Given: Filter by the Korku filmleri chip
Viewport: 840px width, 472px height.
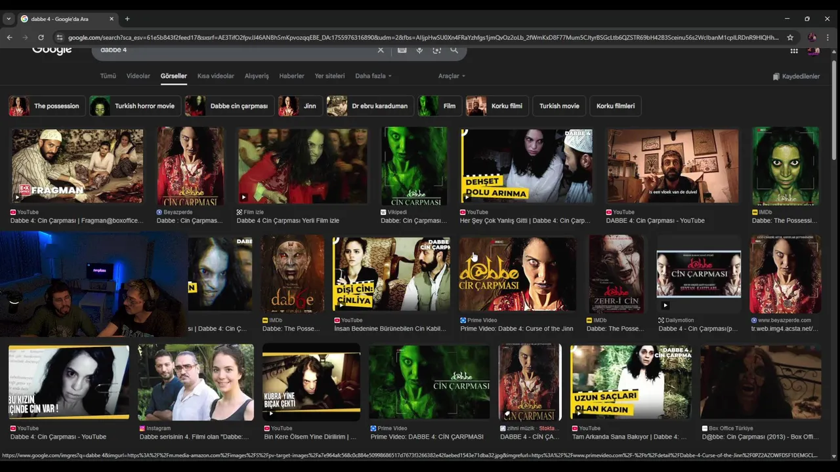Looking at the screenshot, I should point(616,106).
